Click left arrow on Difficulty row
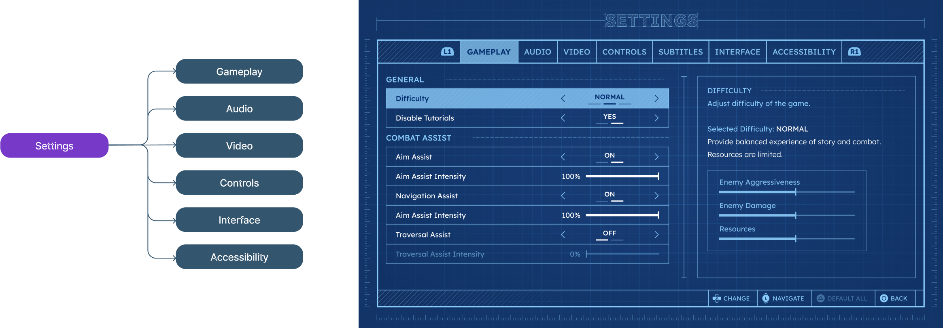Screen dimensions: 943x328 coord(563,99)
